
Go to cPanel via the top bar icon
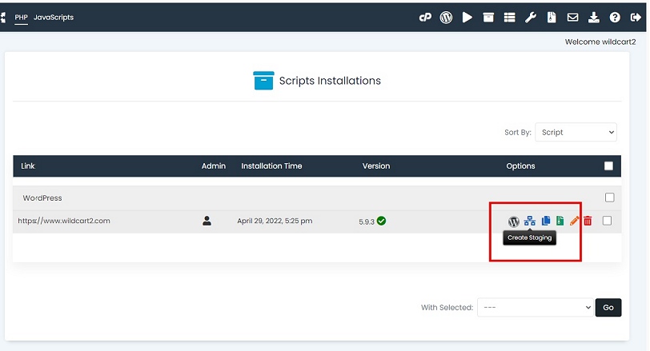click(x=426, y=17)
